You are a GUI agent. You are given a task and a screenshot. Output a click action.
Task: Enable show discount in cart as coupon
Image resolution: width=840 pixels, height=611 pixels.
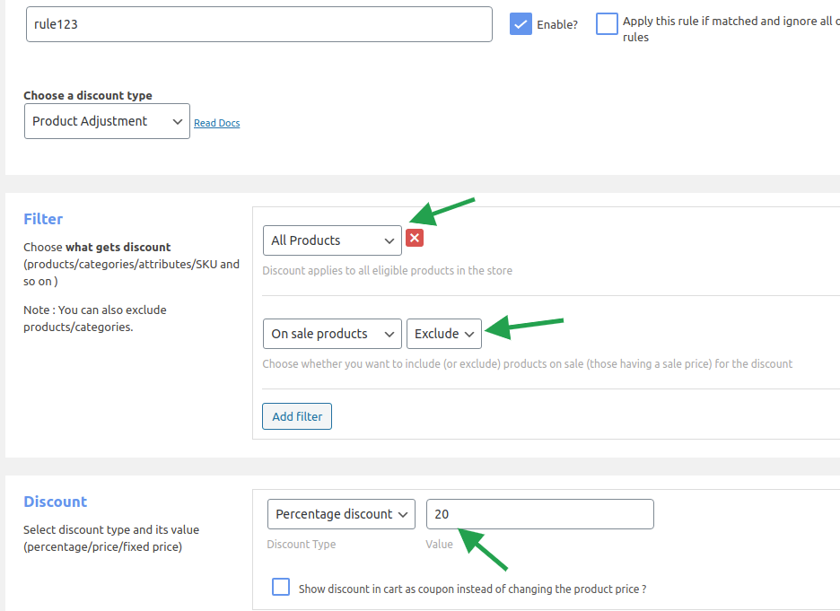[281, 588]
